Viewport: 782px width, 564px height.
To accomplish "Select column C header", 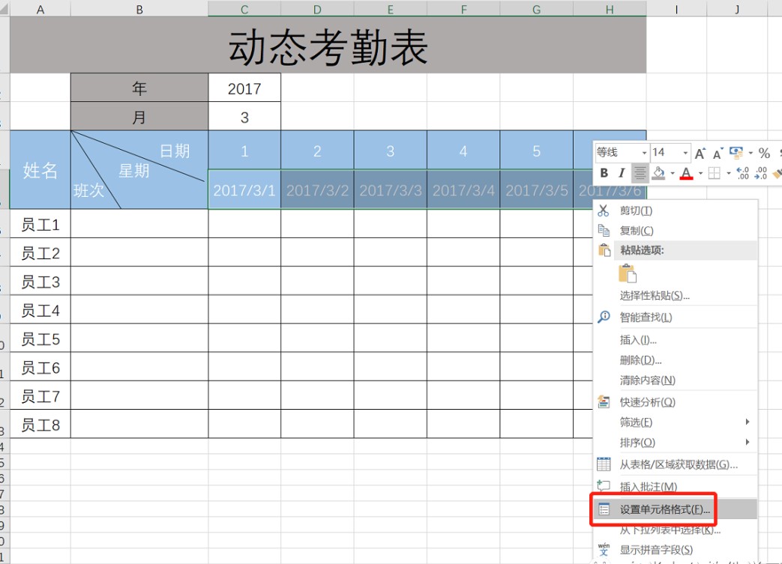I will [x=244, y=9].
